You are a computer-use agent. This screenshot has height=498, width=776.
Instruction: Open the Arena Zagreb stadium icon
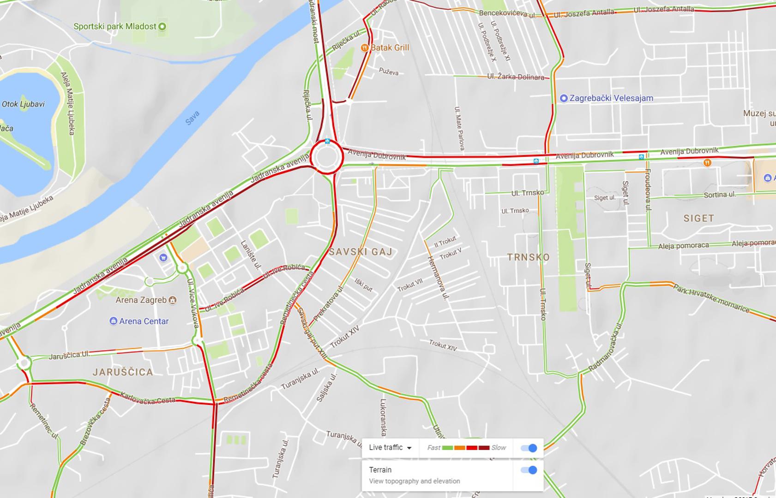(x=173, y=300)
